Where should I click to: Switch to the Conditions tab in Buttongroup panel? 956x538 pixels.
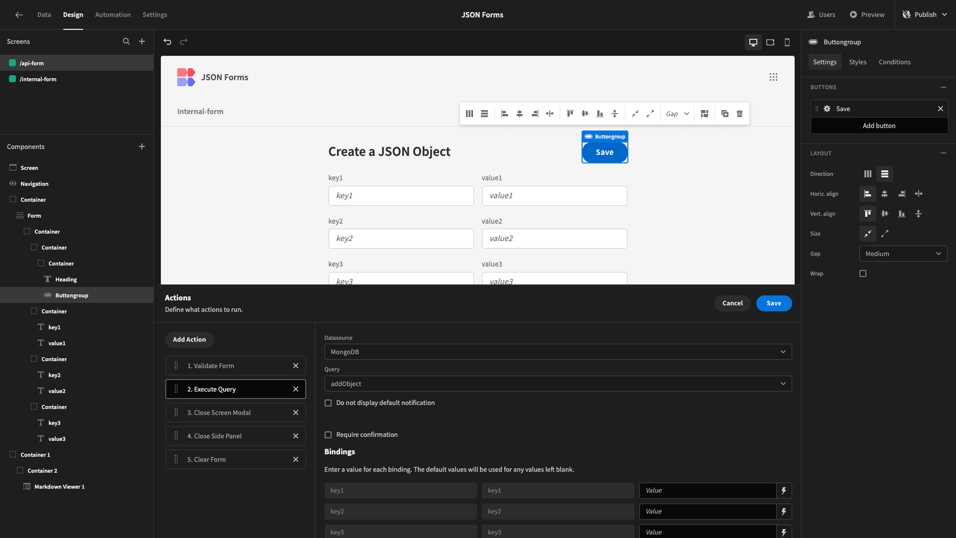(x=894, y=62)
